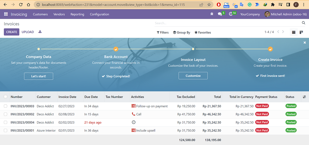Reload the browser page
This screenshot has height=145, width=309.
tap(21, 5)
